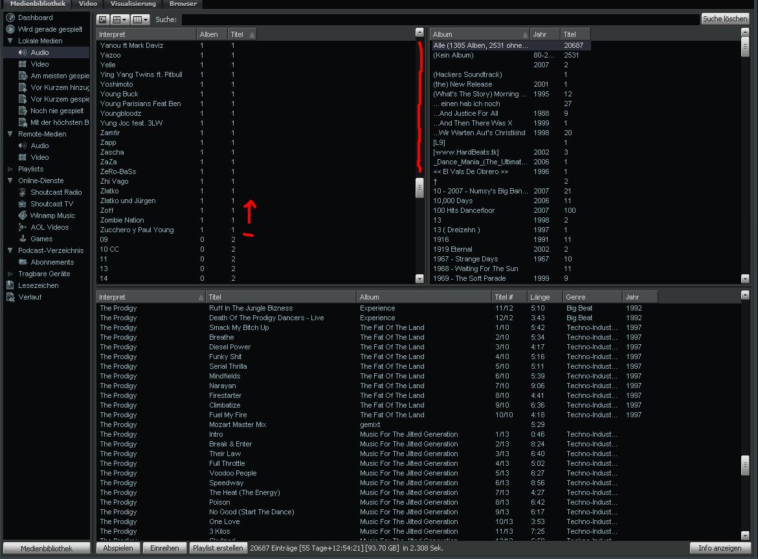Select the track Firestarter
The image size is (758, 559).
[x=225, y=395]
